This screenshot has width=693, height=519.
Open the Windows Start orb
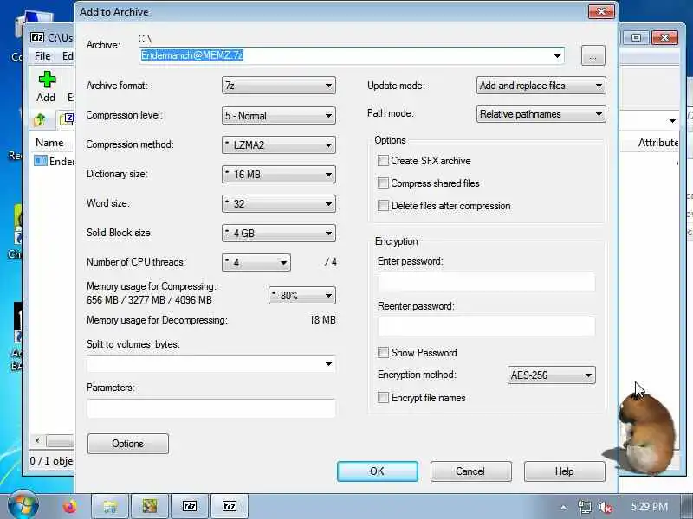pyautogui.click(x=23, y=506)
